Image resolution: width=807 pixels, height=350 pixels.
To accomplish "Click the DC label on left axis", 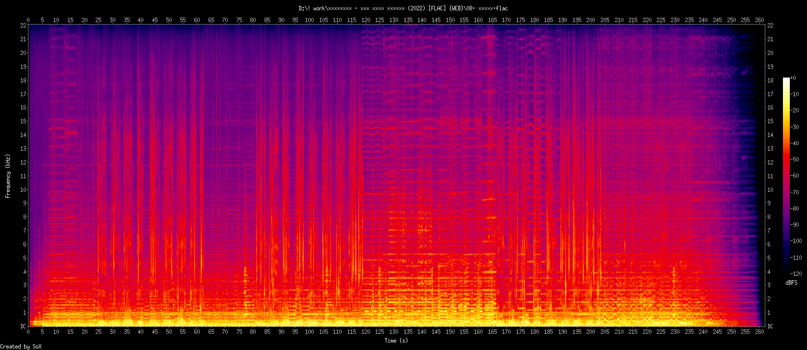I will (x=23, y=326).
